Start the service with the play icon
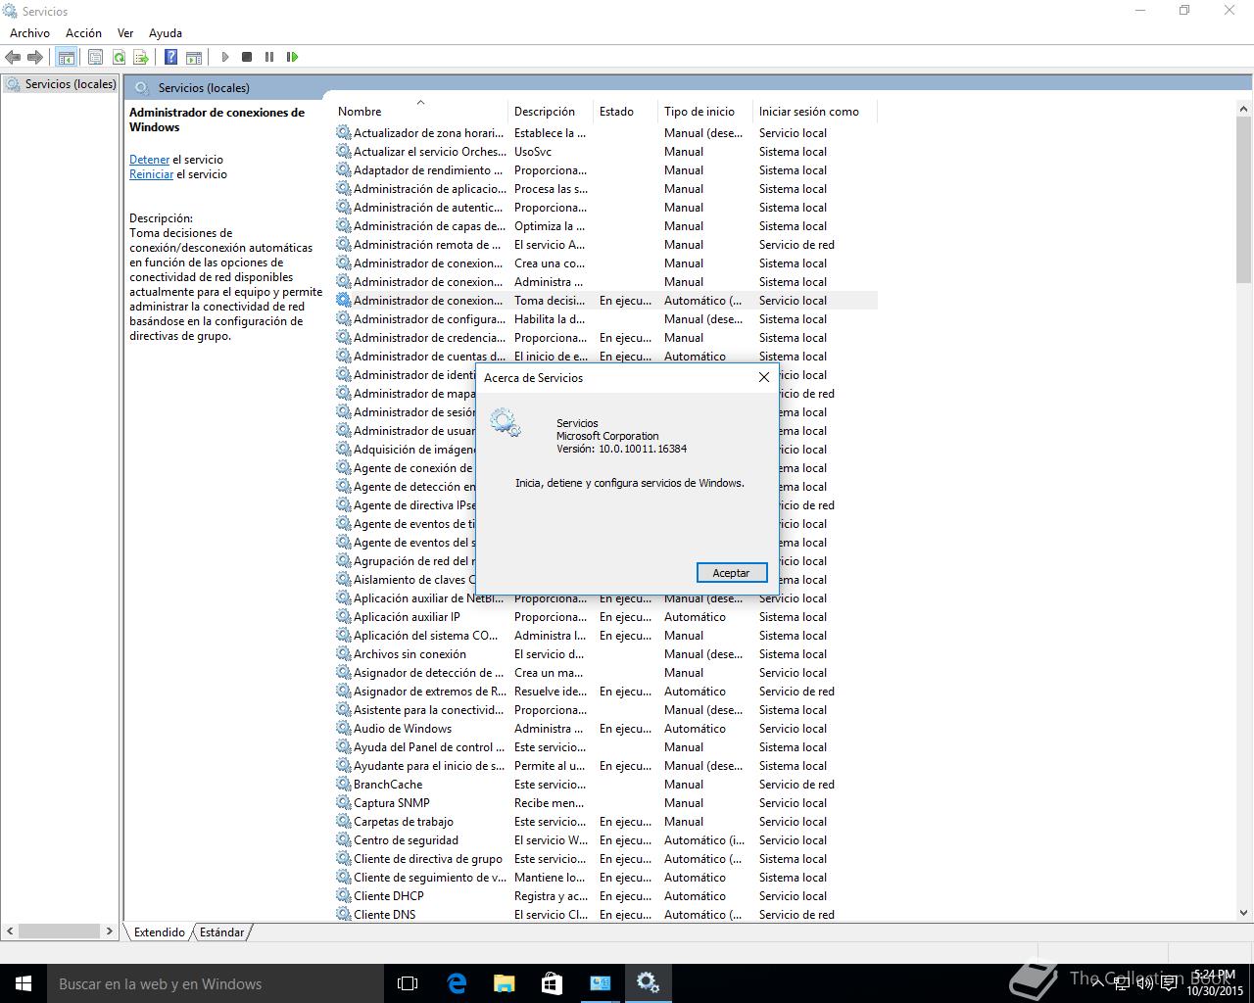 pos(224,57)
